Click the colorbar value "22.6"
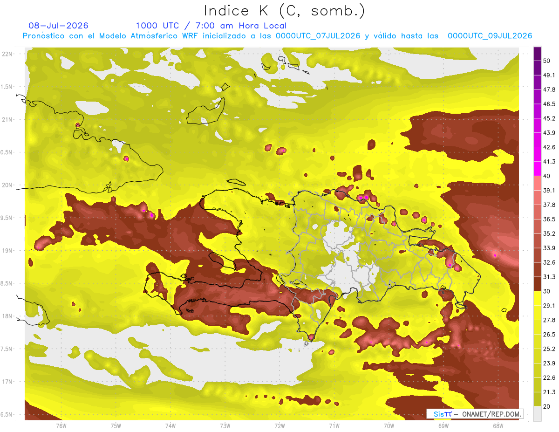Screen dimensions: 559x432 click(x=549, y=377)
